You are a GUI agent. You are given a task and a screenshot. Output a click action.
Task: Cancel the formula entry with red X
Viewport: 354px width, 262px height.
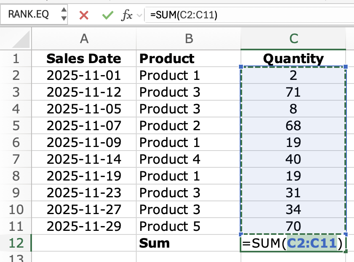tap(84, 15)
